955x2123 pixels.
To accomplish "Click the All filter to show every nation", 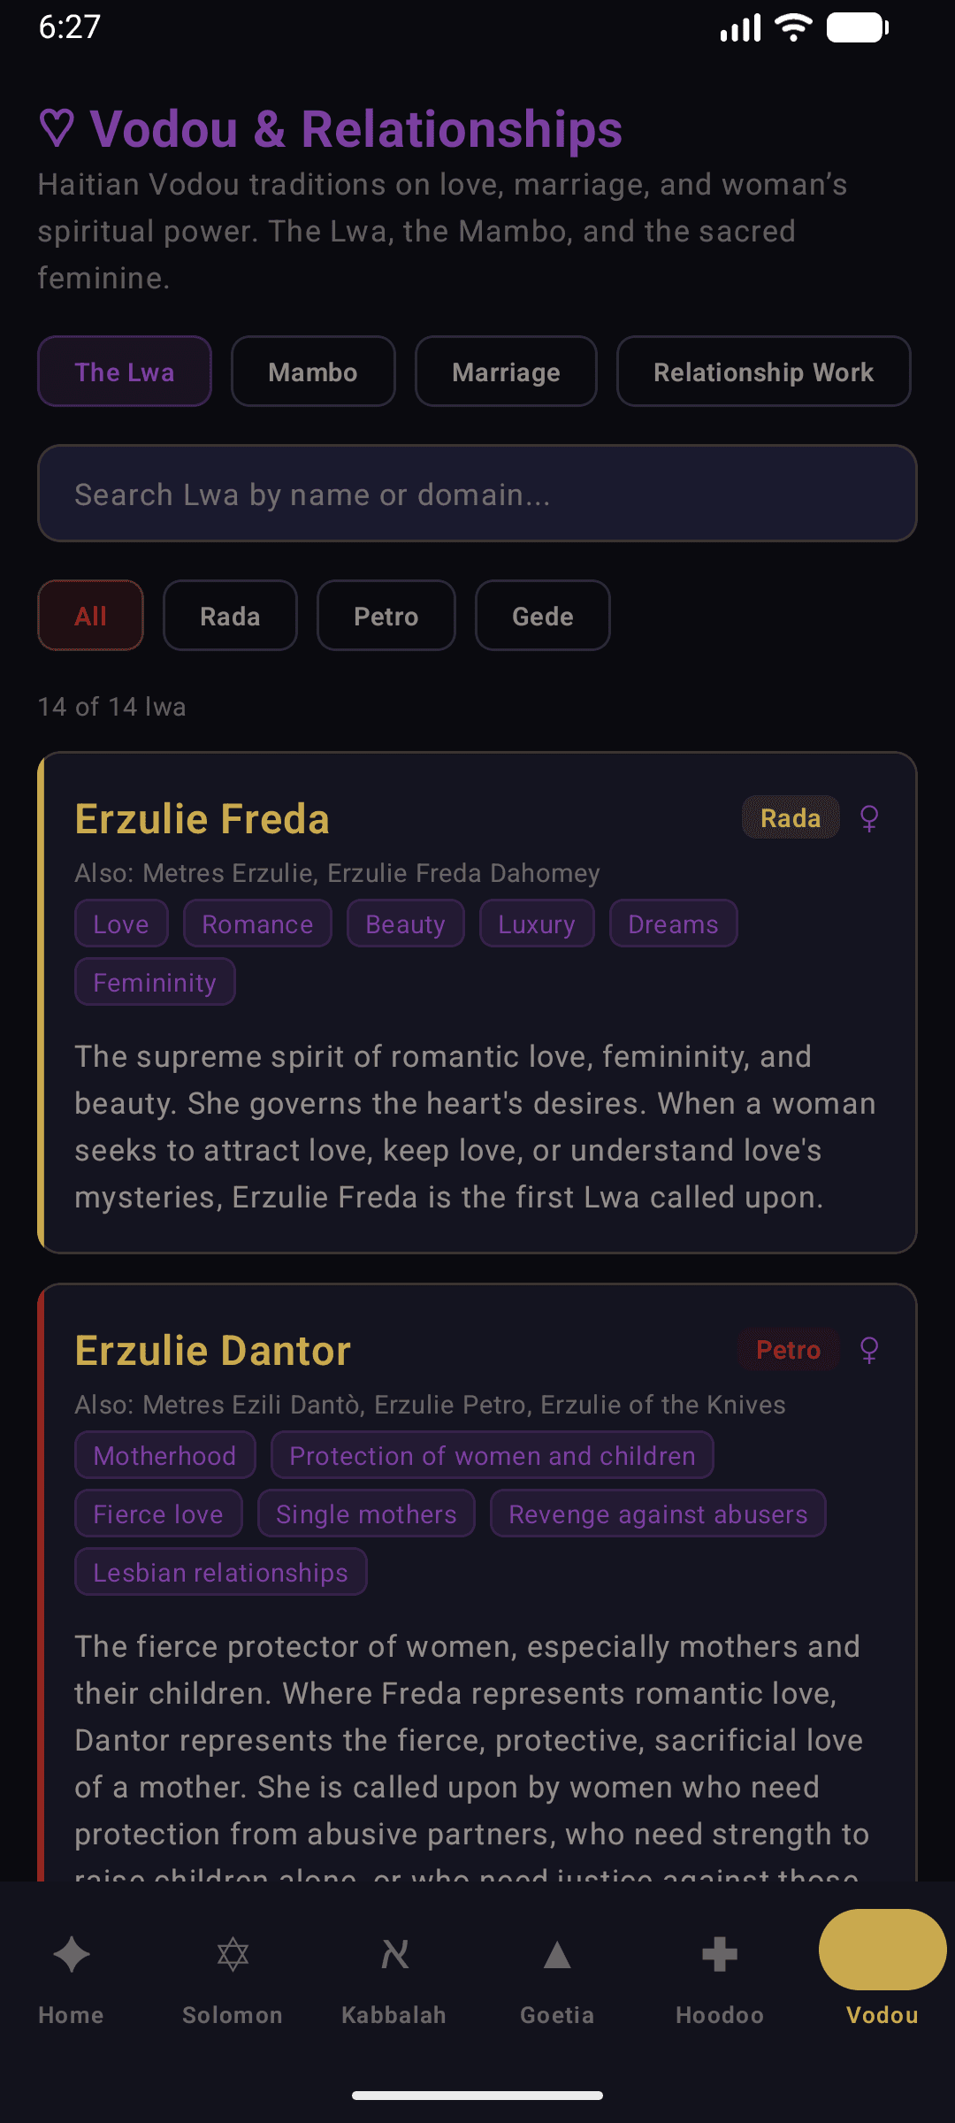I will click(x=90, y=616).
